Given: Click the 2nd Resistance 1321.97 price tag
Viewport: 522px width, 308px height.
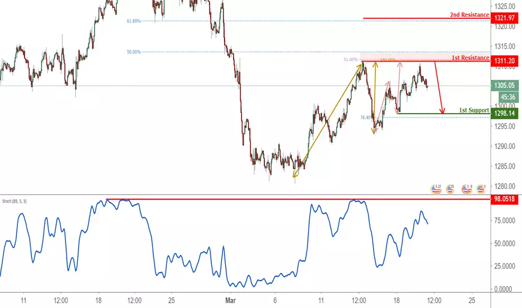Looking at the screenshot, I should [504, 18].
